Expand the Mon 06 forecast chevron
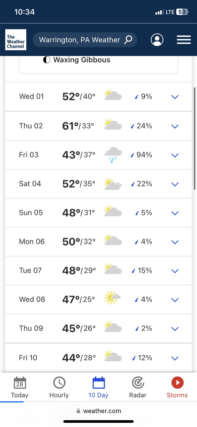The image size is (197, 427). point(175,242)
